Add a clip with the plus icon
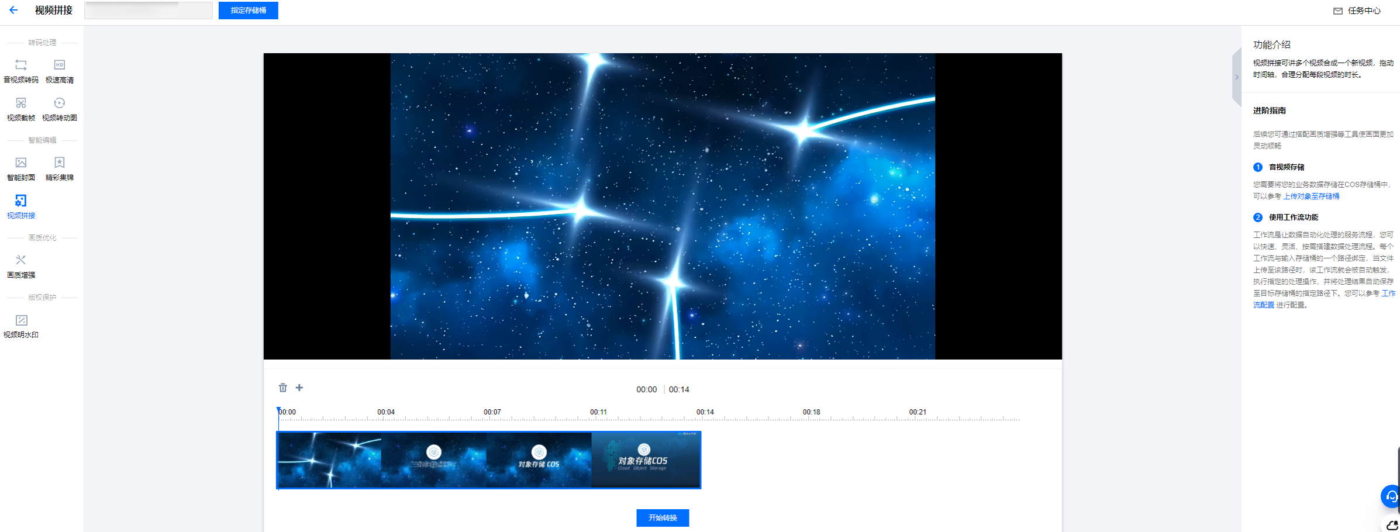This screenshot has height=532, width=1400. click(x=299, y=388)
